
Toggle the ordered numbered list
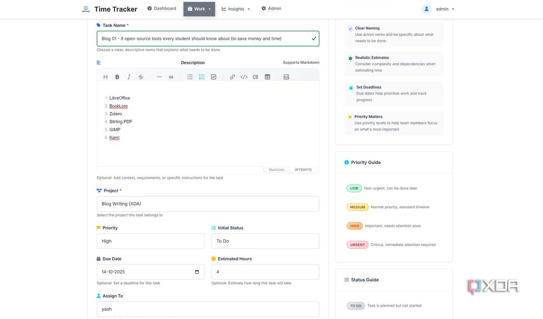coord(202,77)
